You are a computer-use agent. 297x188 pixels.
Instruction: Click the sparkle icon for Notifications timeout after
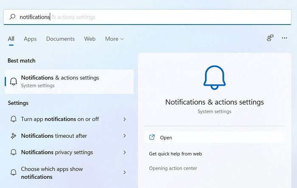click(14, 136)
